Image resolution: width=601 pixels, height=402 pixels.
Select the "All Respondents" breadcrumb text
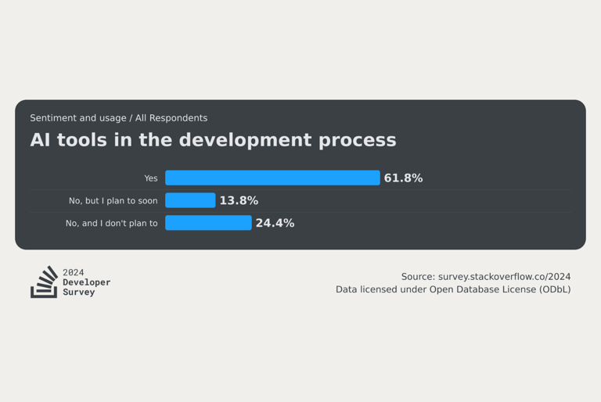(x=171, y=118)
